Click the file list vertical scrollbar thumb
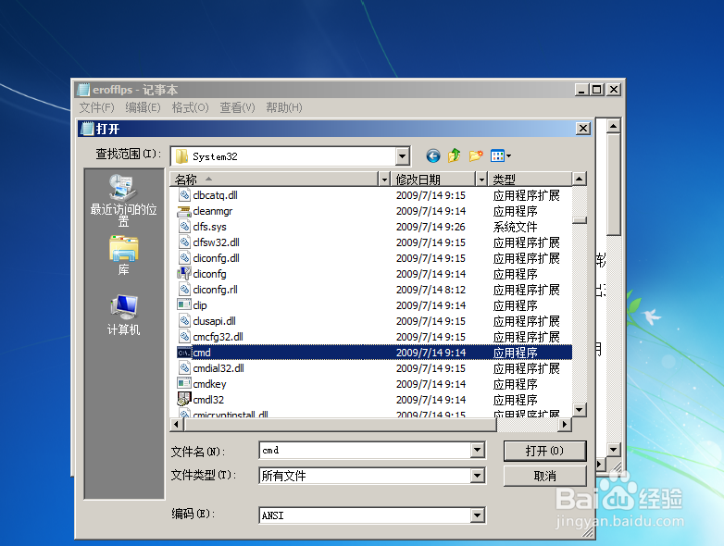This screenshot has height=546, width=724. pos(579,220)
